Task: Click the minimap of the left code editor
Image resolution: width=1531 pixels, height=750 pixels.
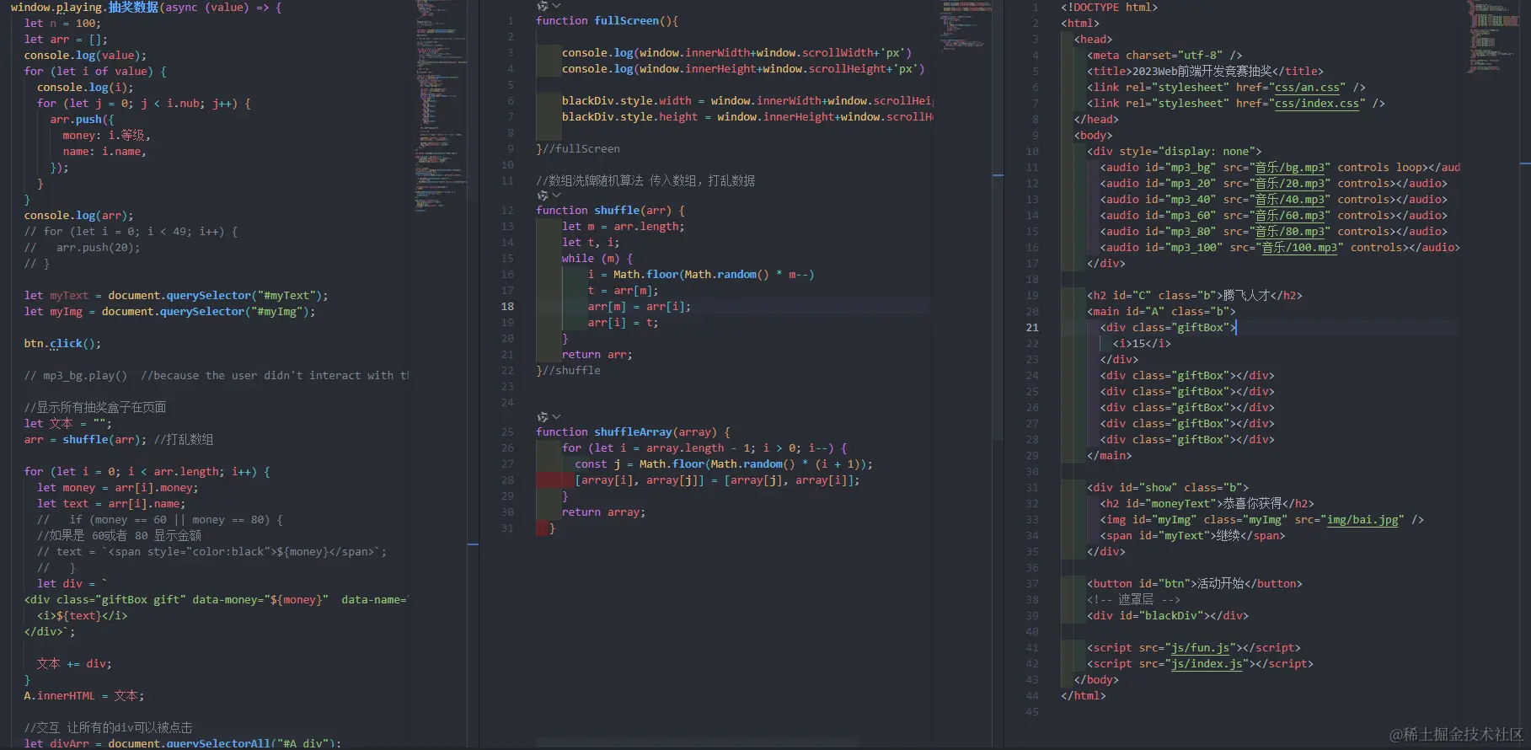Action: (x=440, y=105)
